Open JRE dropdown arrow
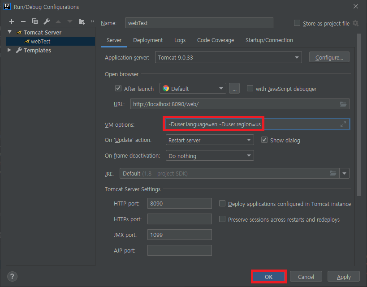 [344, 173]
